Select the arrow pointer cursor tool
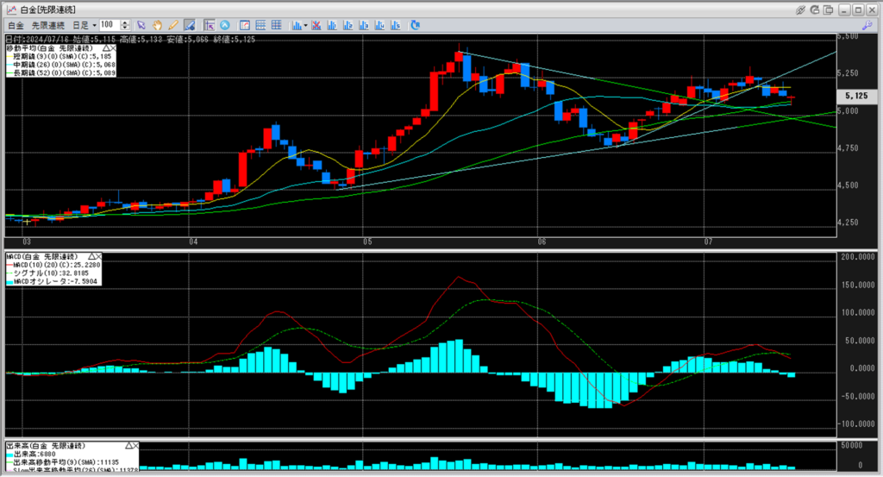 click(x=141, y=25)
